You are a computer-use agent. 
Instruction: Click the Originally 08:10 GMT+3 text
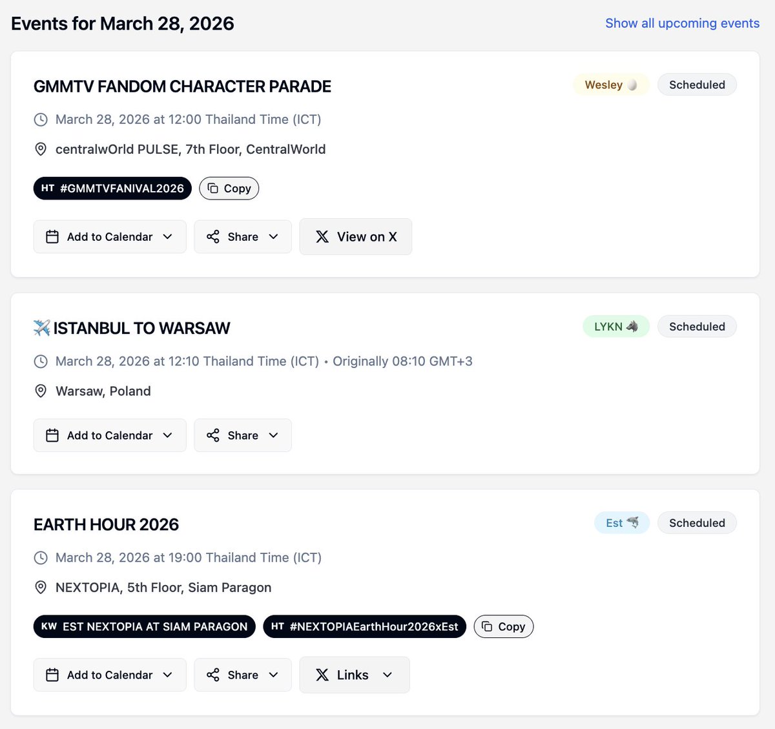click(x=402, y=361)
